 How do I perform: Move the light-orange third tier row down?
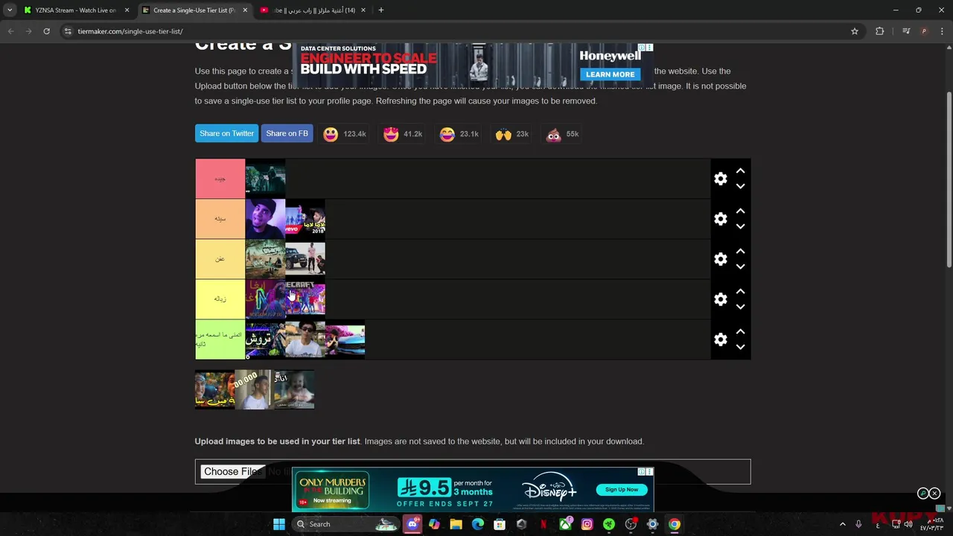point(740,267)
